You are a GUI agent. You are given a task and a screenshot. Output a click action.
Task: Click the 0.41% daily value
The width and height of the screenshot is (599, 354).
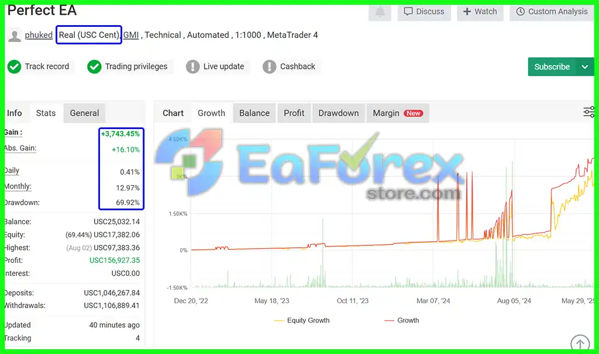(x=130, y=172)
